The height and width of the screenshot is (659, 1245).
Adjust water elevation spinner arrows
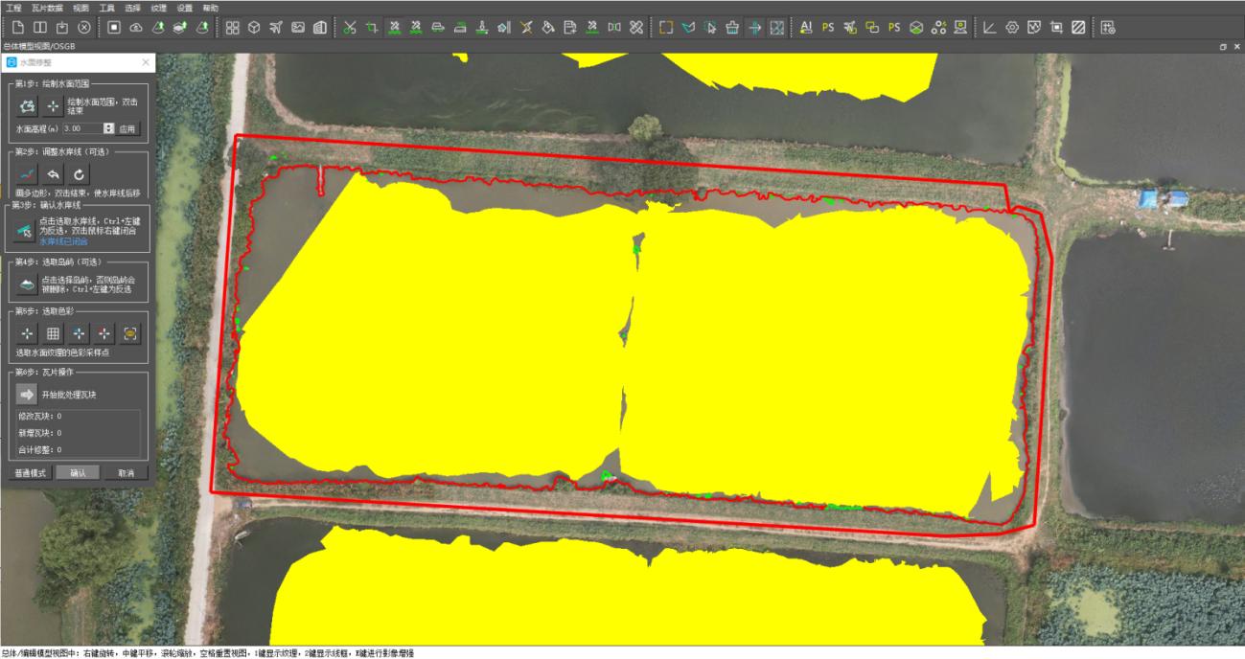[x=108, y=128]
